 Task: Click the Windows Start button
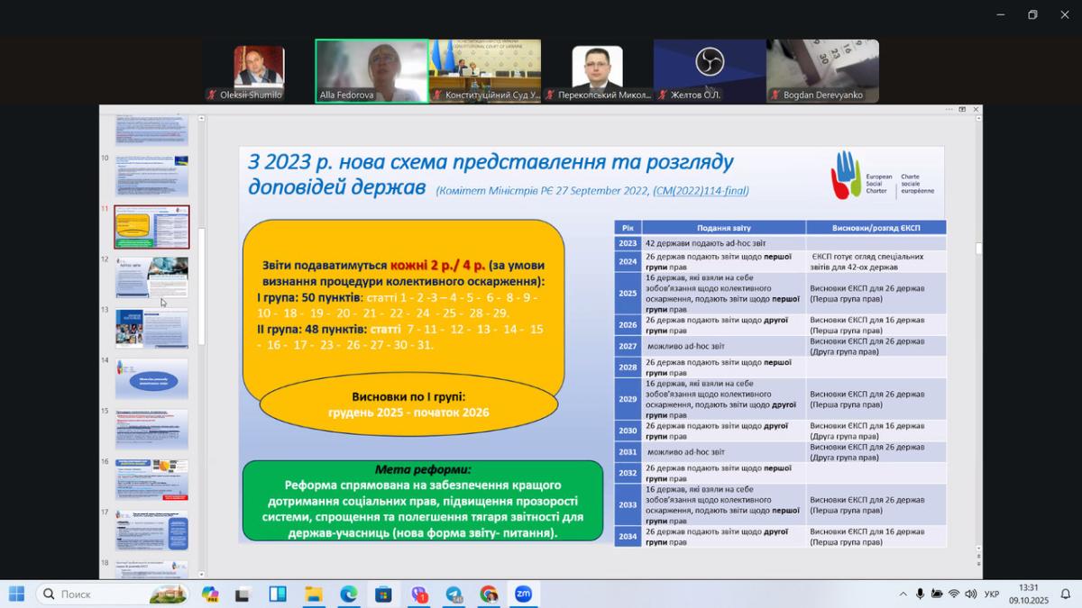point(16,594)
